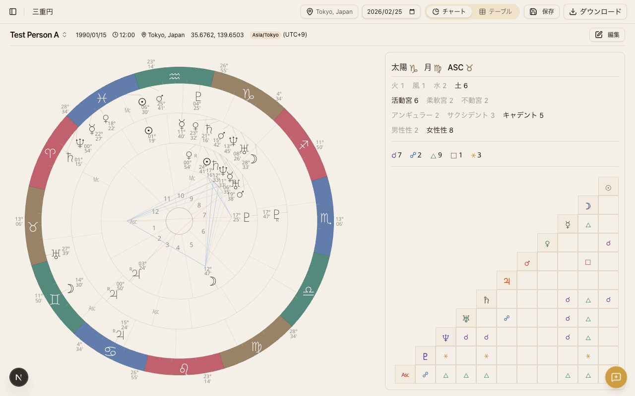635x396 pixels.
Task: Click the Asc cell in aspect grid
Action: (405, 375)
